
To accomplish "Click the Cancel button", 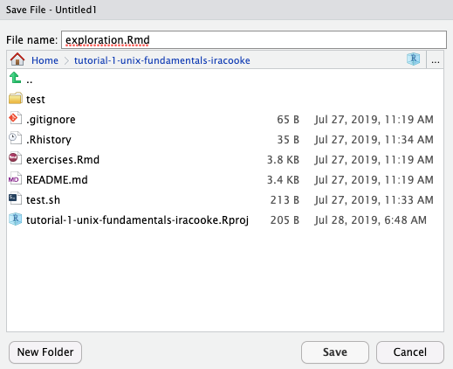I will point(410,352).
